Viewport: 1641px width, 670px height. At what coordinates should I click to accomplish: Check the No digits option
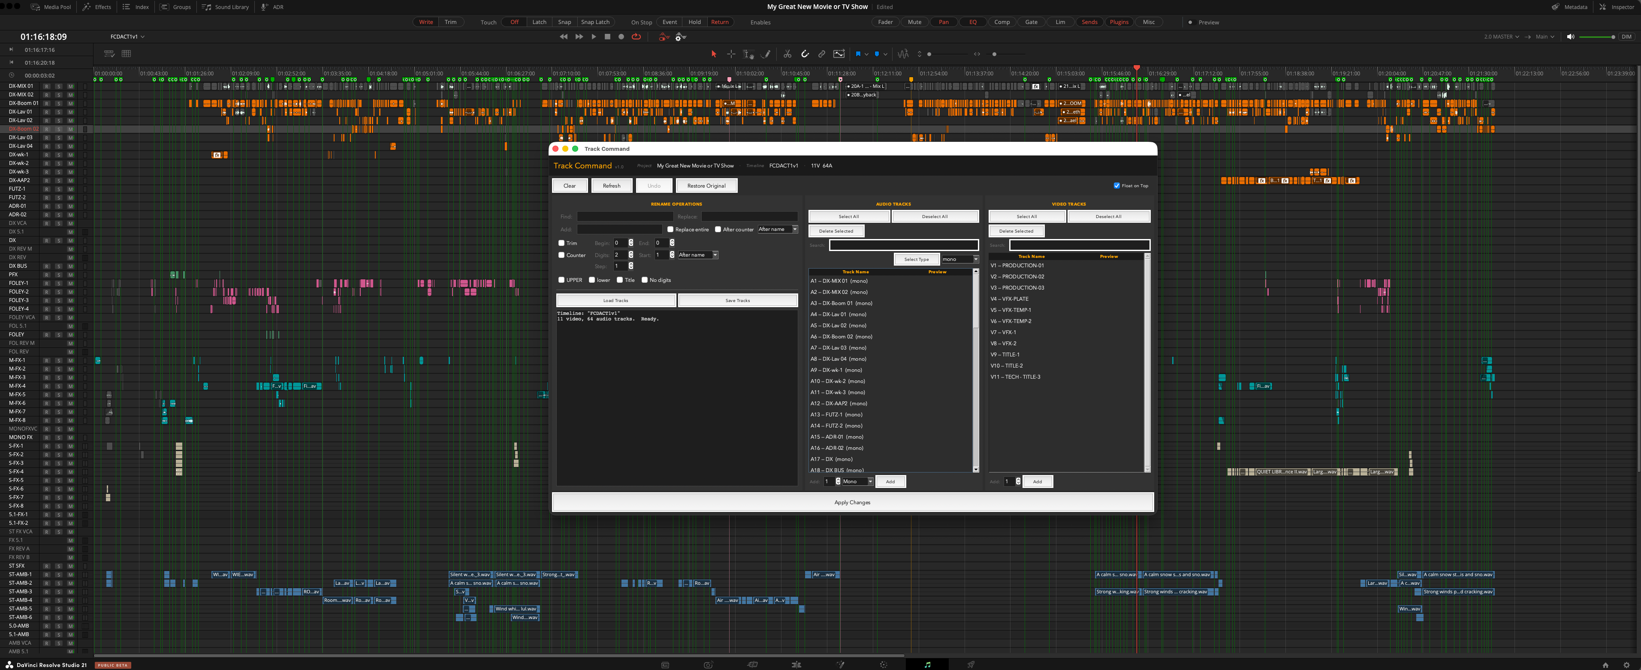click(x=645, y=280)
